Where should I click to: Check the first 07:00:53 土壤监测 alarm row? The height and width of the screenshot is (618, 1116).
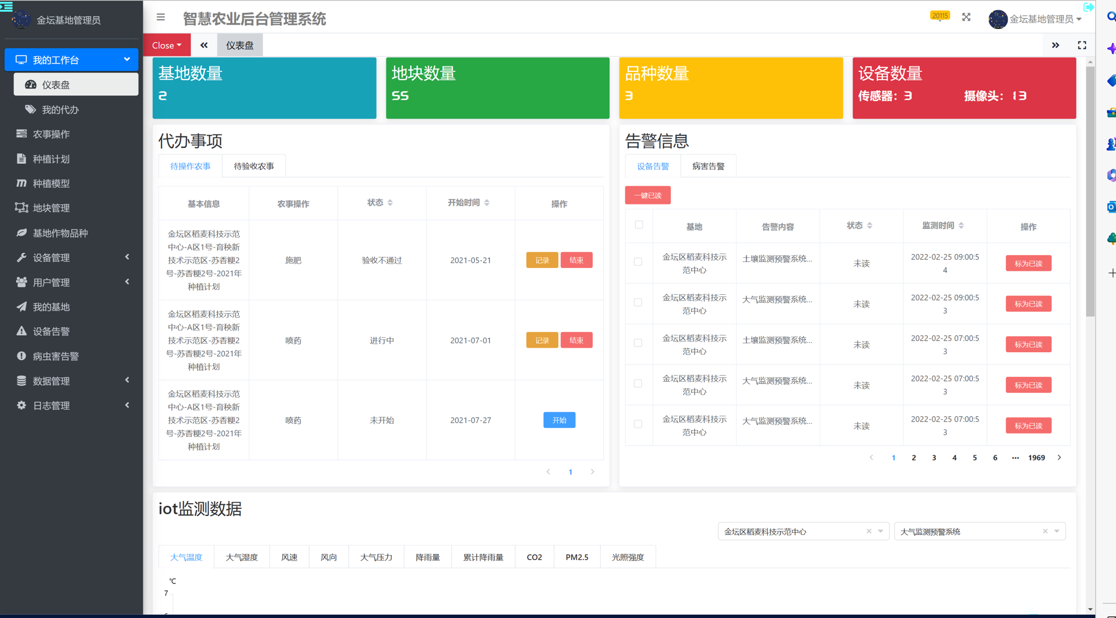click(x=638, y=343)
